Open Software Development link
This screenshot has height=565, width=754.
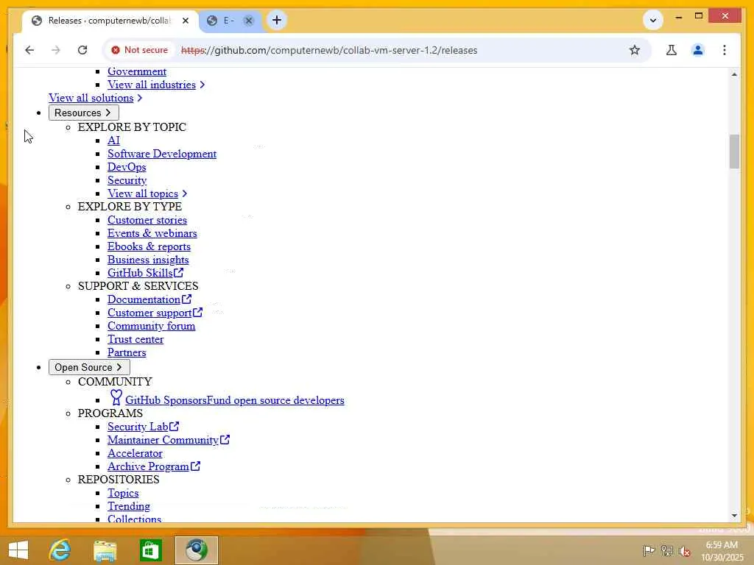(161, 154)
